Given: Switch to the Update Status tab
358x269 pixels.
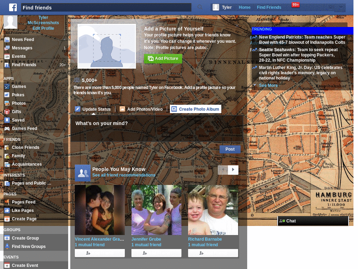Looking at the screenshot, I should [x=93, y=109].
